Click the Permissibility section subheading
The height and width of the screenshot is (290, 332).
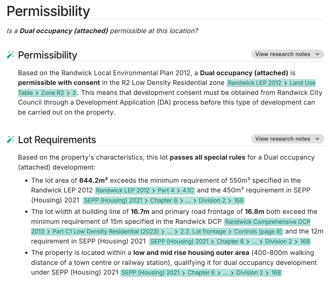pyautogui.click(x=47, y=55)
